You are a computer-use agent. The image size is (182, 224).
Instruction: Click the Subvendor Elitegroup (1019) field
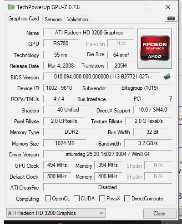coord(140,88)
